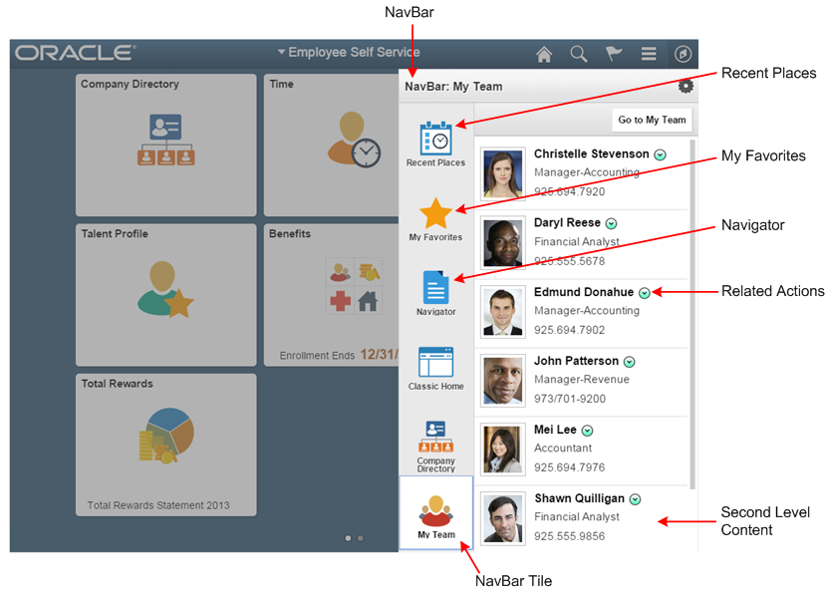This screenshot has width=835, height=595.
Task: Open the Classic Home tile
Action: (435, 369)
